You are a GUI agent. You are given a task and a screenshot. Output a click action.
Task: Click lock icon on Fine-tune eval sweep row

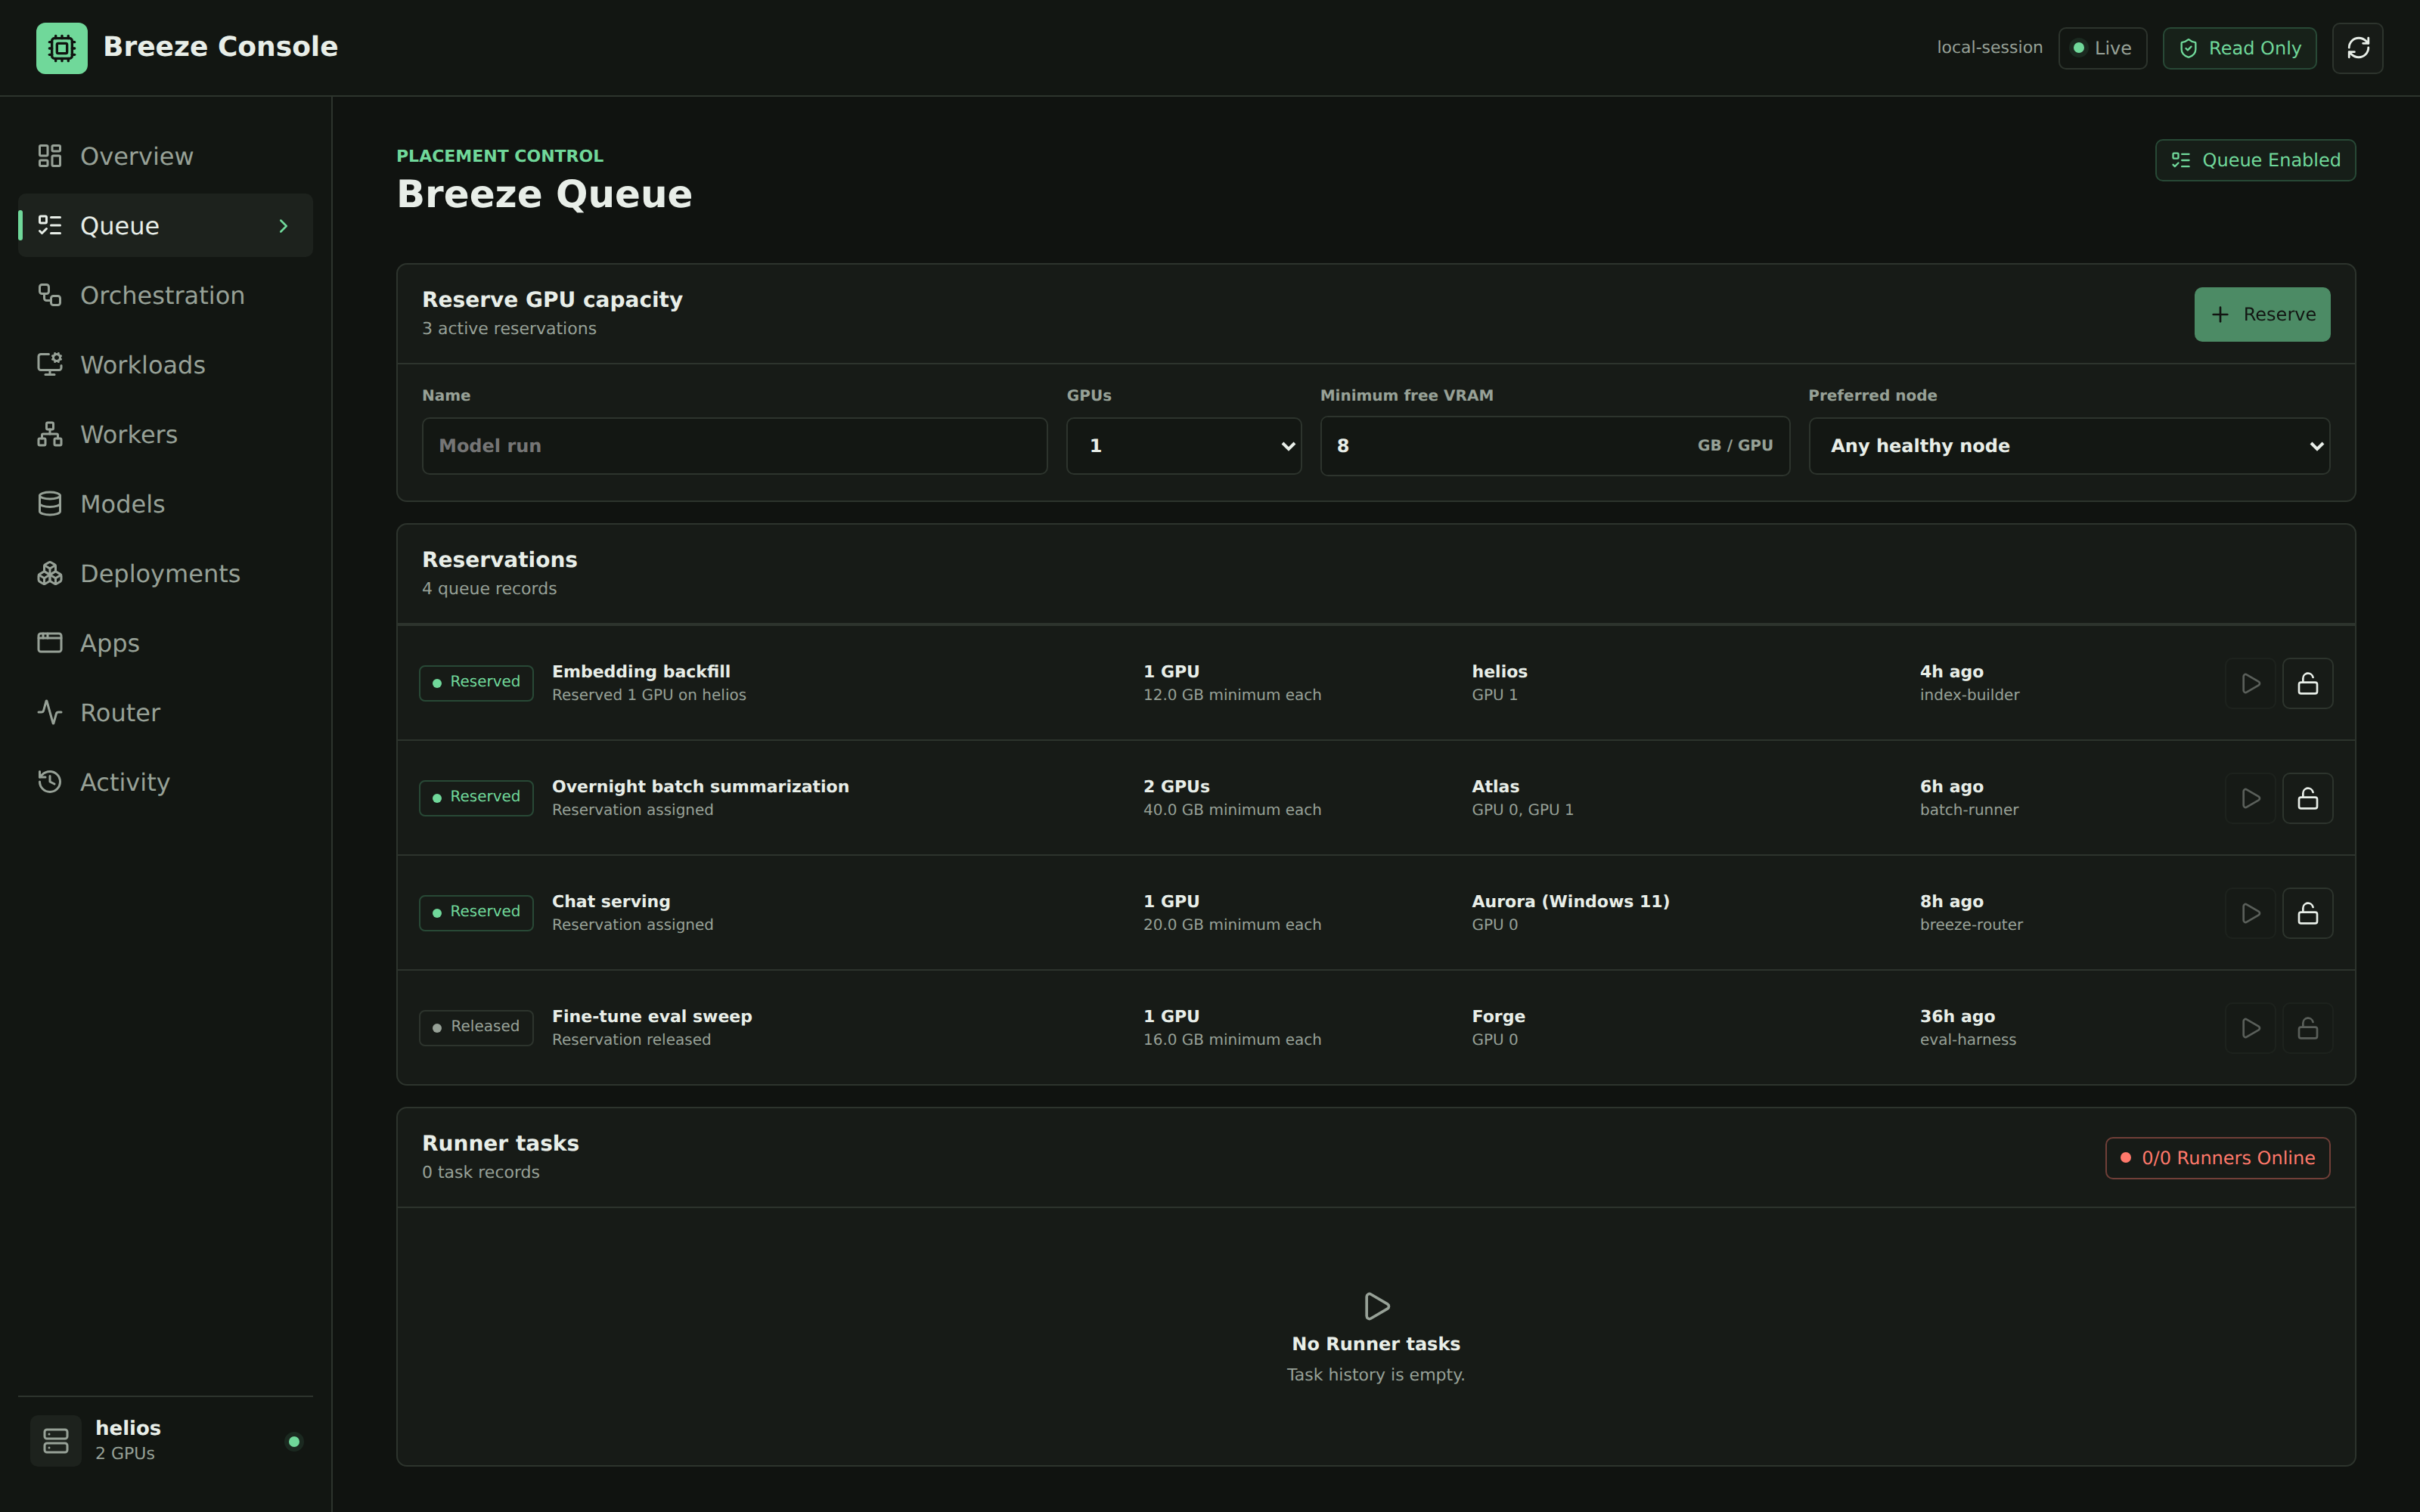coord(2307,1028)
